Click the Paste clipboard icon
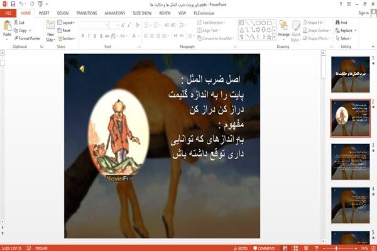Viewport: 377px width, 251px height. 7,26
